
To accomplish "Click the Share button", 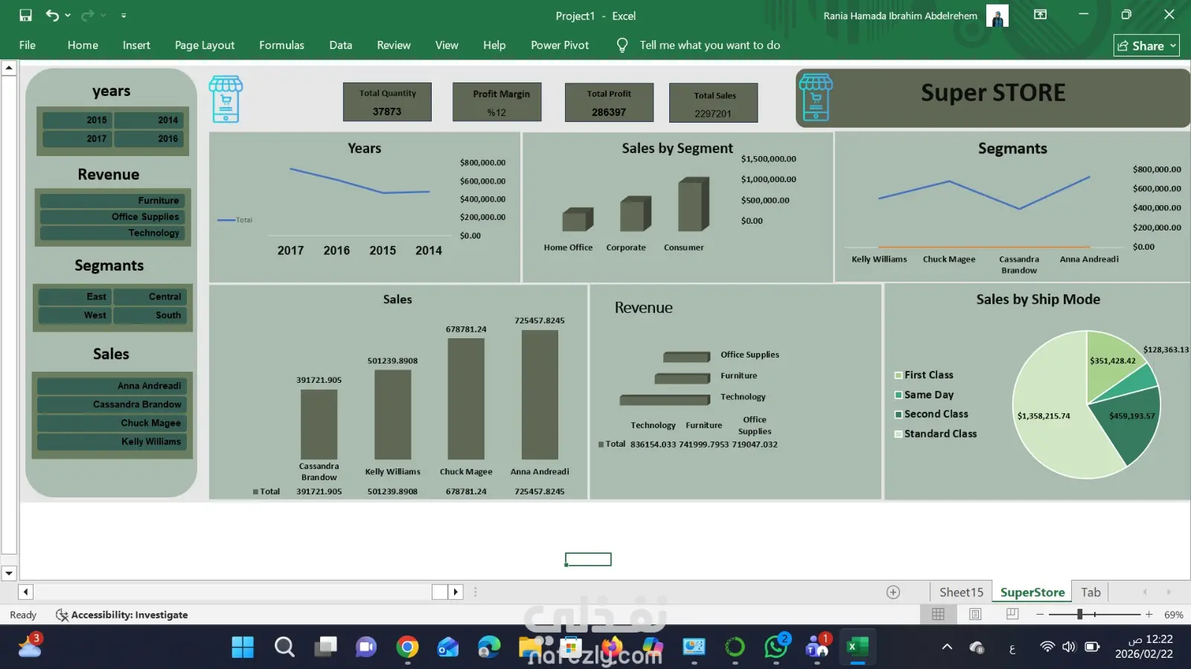I will [x=1146, y=46].
